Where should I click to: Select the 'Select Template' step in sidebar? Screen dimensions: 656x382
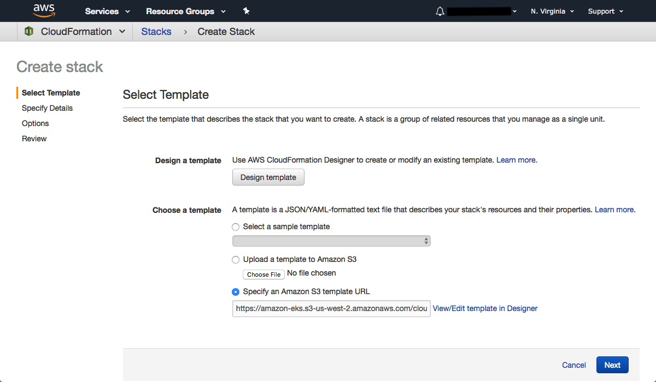[51, 93]
